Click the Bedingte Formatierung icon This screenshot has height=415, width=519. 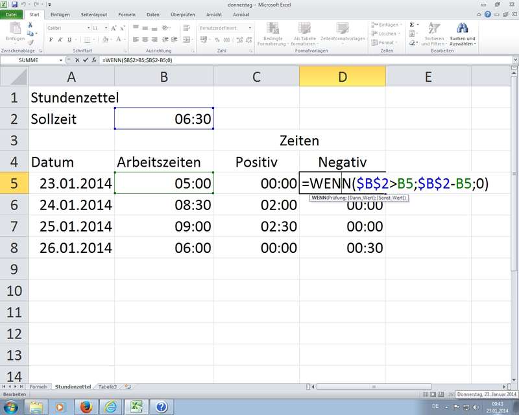coord(272,34)
